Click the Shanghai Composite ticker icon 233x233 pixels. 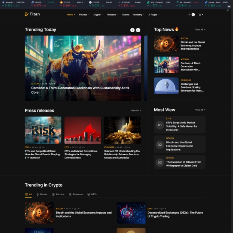3,2
